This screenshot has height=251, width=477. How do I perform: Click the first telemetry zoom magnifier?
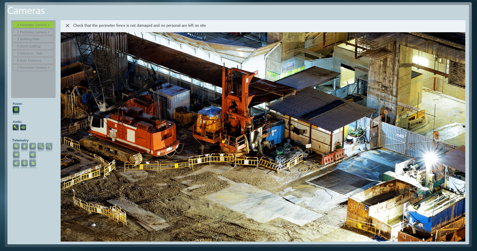41,146
